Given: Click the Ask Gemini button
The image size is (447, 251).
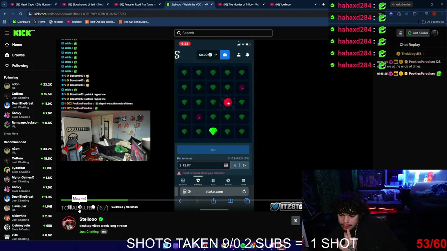Looking at the screenshot, I should tap(401, 5).
